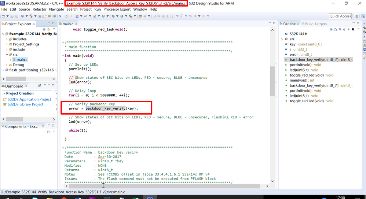Collapse the Example_S32K144_Verify_Ba project node

pos(3,34)
